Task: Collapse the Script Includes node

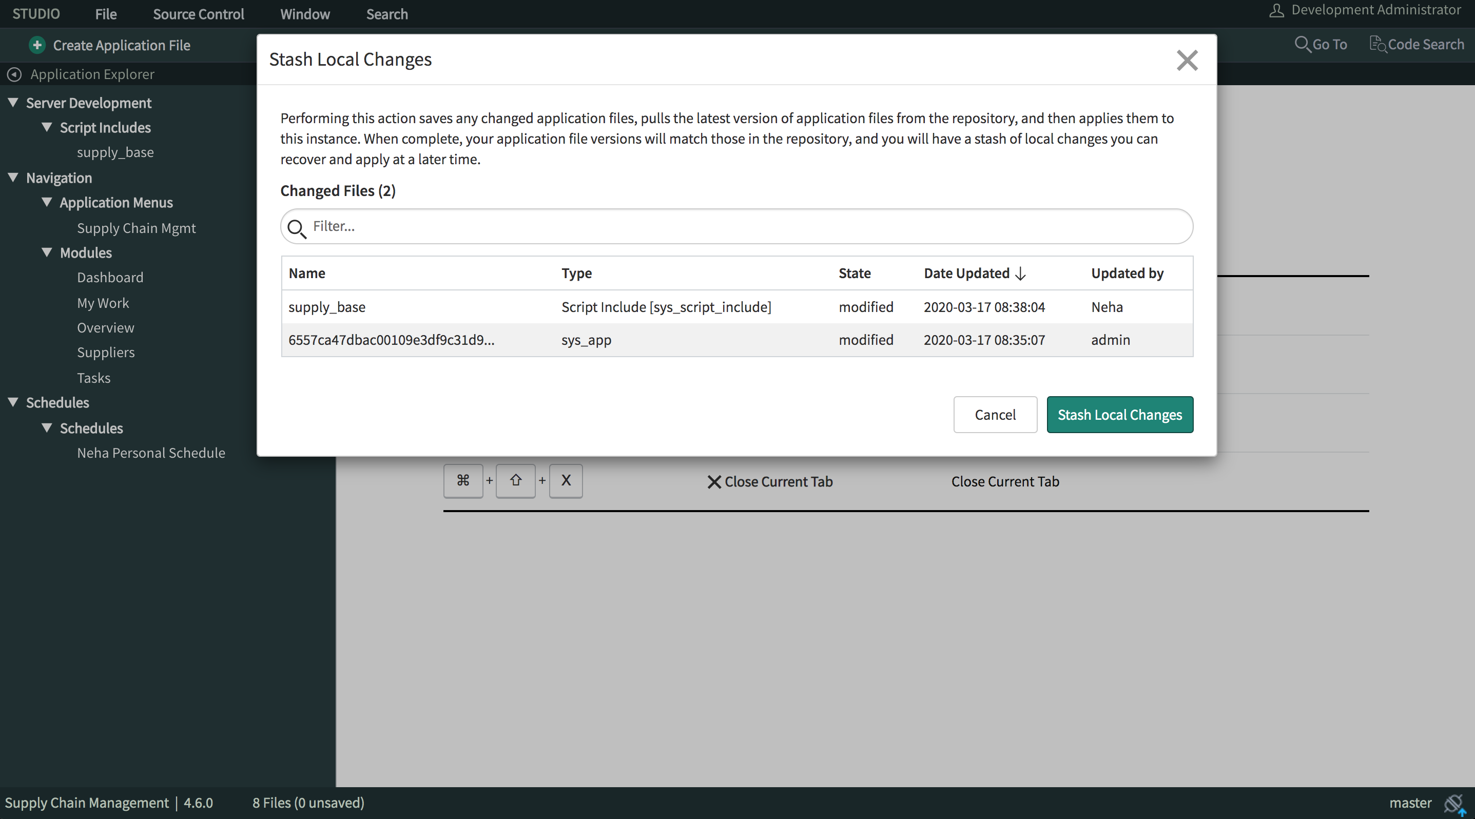Action: point(47,127)
